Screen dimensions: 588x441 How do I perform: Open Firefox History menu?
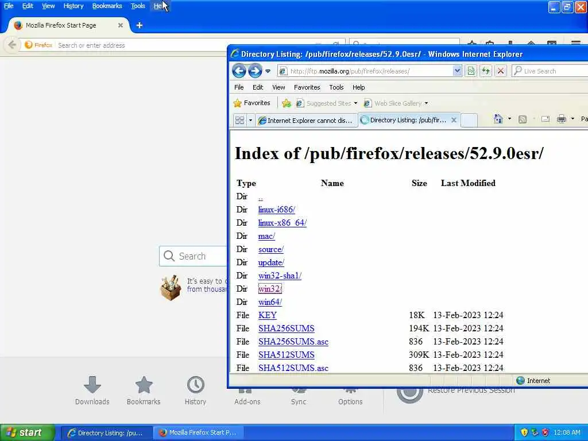(73, 6)
